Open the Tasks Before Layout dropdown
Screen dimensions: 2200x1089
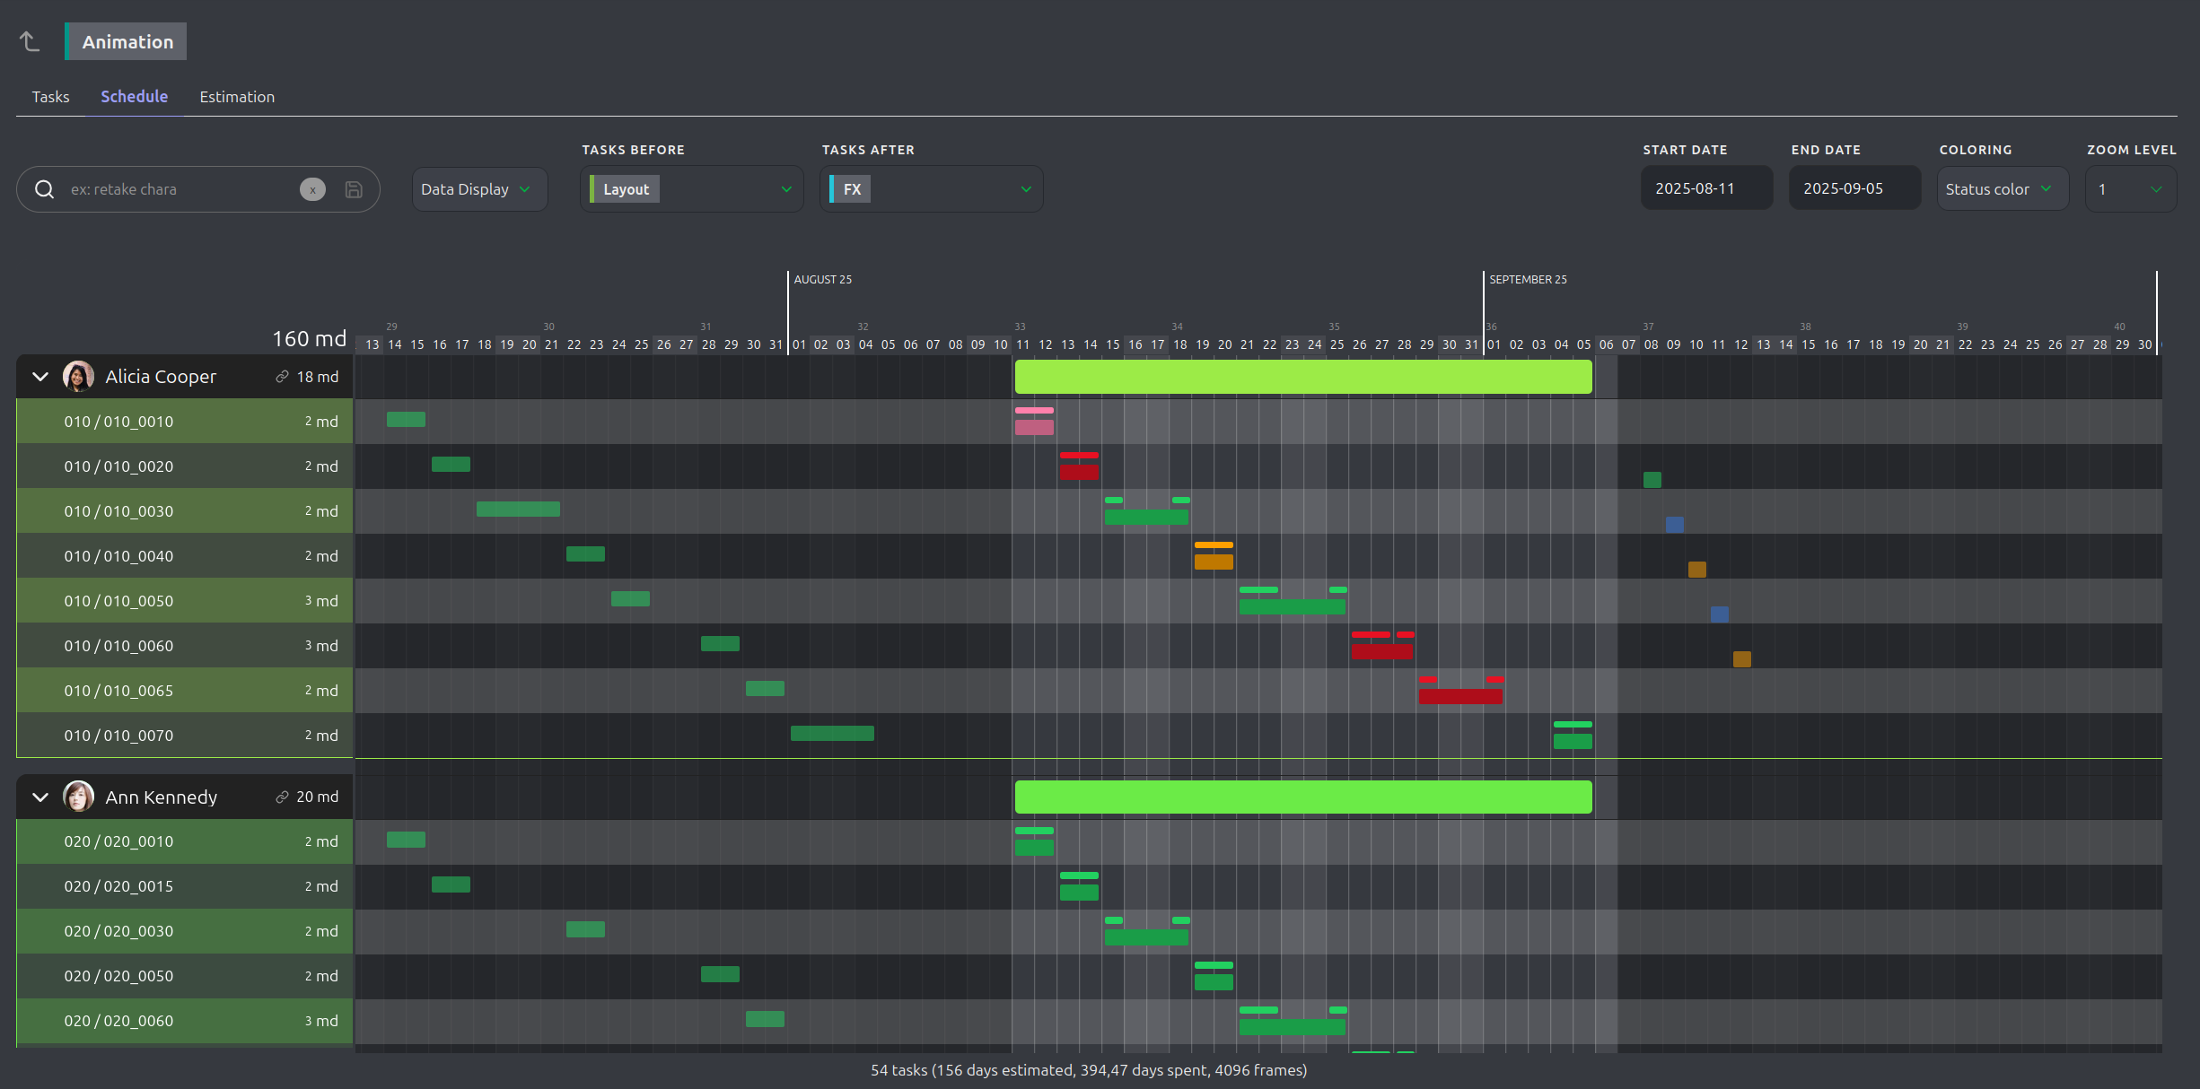point(691,189)
